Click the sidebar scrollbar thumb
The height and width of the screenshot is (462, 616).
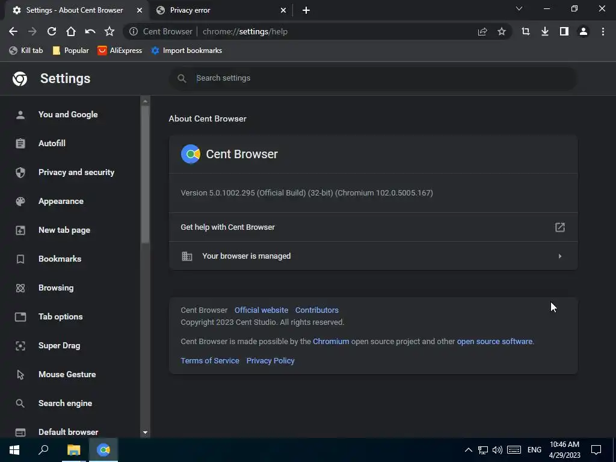(145, 175)
